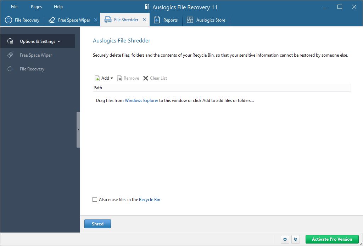Switch to the File Recovery tab
Viewport: 363px width, 246px height.
(22, 20)
